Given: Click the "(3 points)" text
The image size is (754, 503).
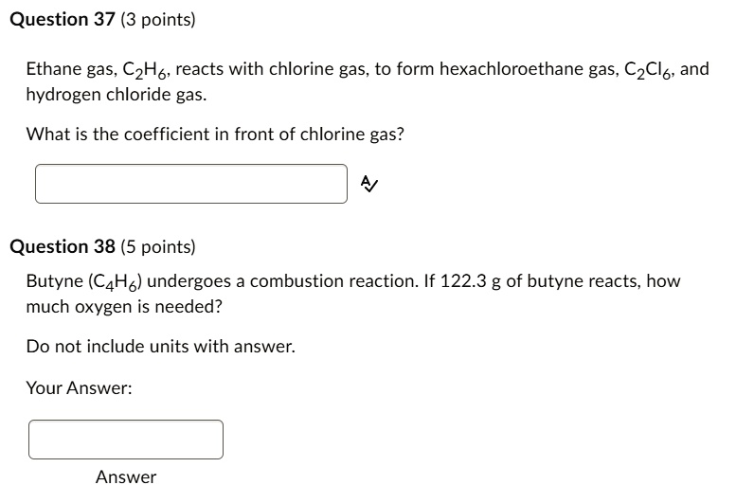Looking at the screenshot, I should tap(158, 19).
